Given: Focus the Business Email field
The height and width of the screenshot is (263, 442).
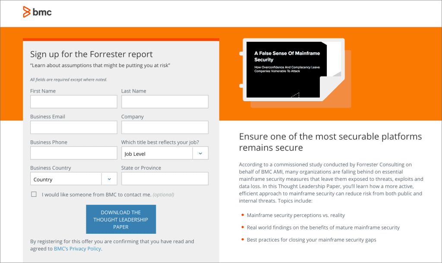Looking at the screenshot, I should point(73,127).
